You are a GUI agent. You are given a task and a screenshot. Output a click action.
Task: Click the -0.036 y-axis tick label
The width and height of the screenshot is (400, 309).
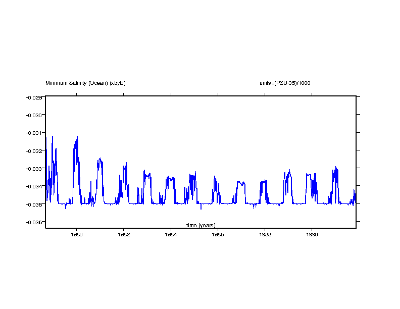pos(34,222)
